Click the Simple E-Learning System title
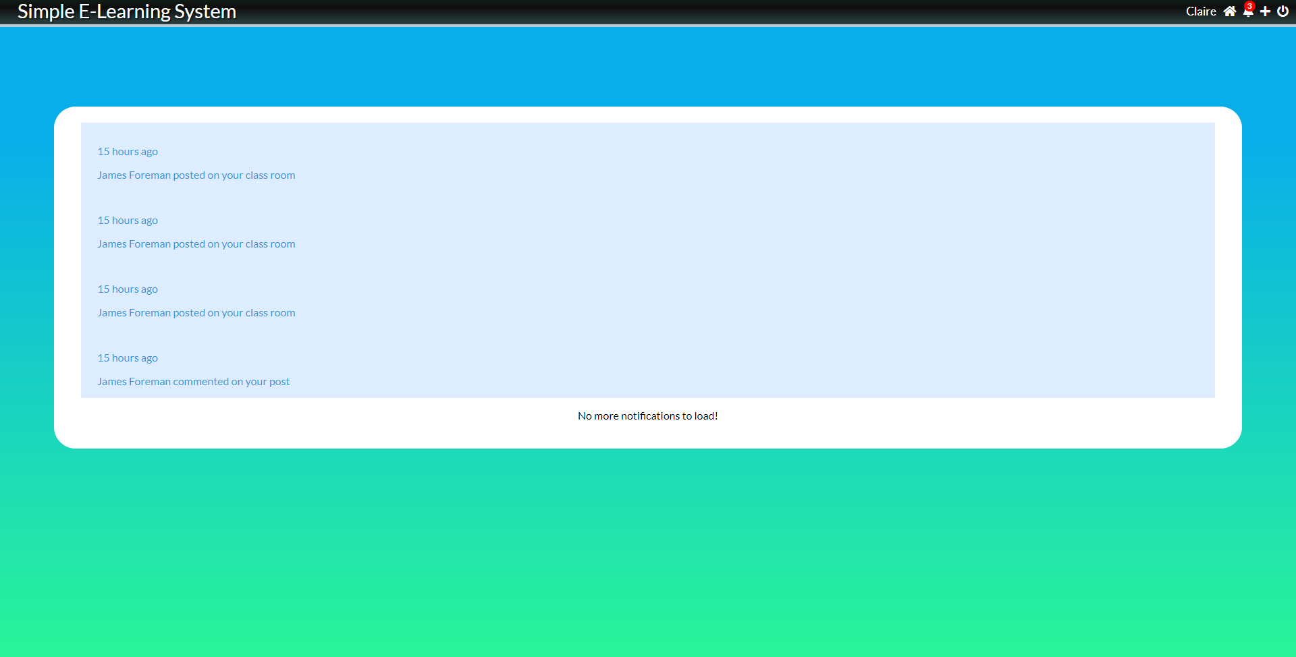 [127, 11]
